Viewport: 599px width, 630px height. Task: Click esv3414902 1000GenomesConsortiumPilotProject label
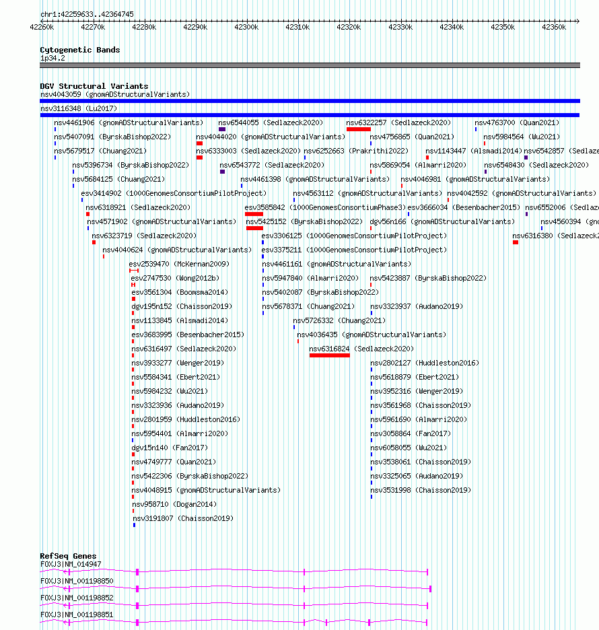[x=174, y=193]
